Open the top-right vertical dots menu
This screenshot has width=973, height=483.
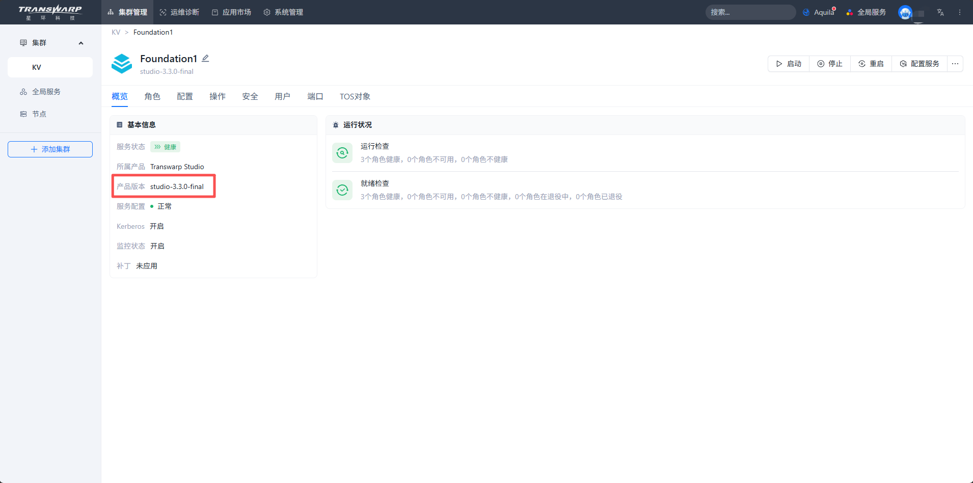960,12
